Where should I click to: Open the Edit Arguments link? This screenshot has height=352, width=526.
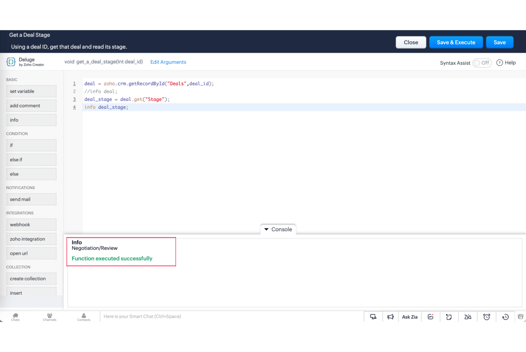click(x=168, y=62)
